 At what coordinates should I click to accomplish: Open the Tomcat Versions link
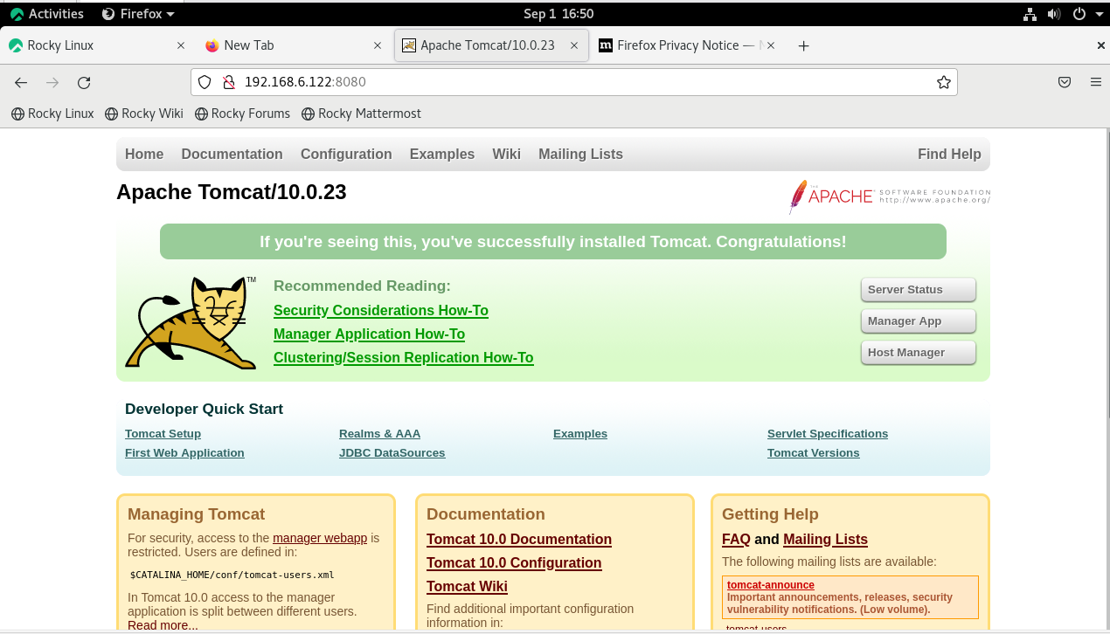tap(813, 453)
